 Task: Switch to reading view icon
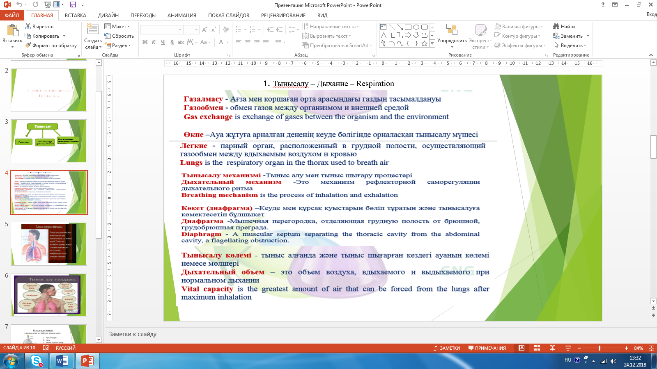553,348
